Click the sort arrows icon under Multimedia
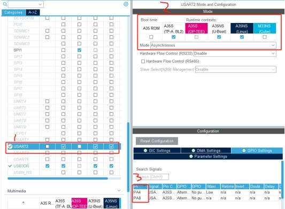Screen dimensions: 285x209 point(24,203)
